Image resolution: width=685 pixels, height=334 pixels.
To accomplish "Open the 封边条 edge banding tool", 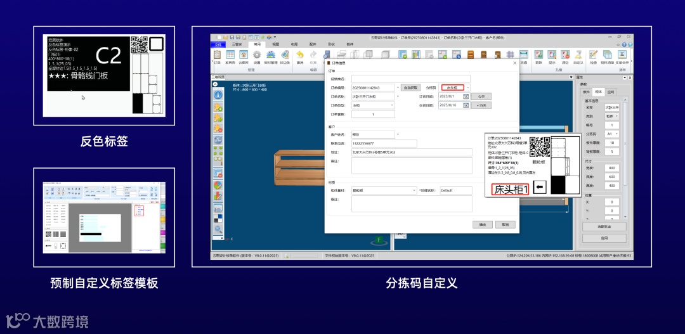I will pyautogui.click(x=285, y=57).
